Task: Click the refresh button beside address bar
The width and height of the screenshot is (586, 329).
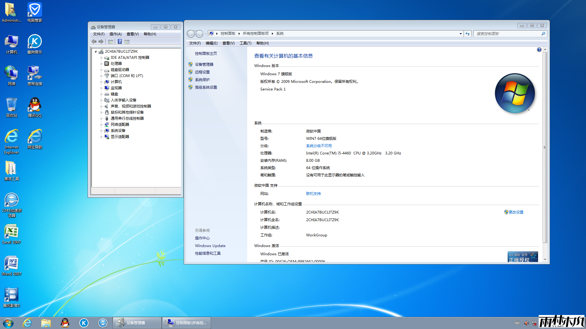Action: coord(468,34)
